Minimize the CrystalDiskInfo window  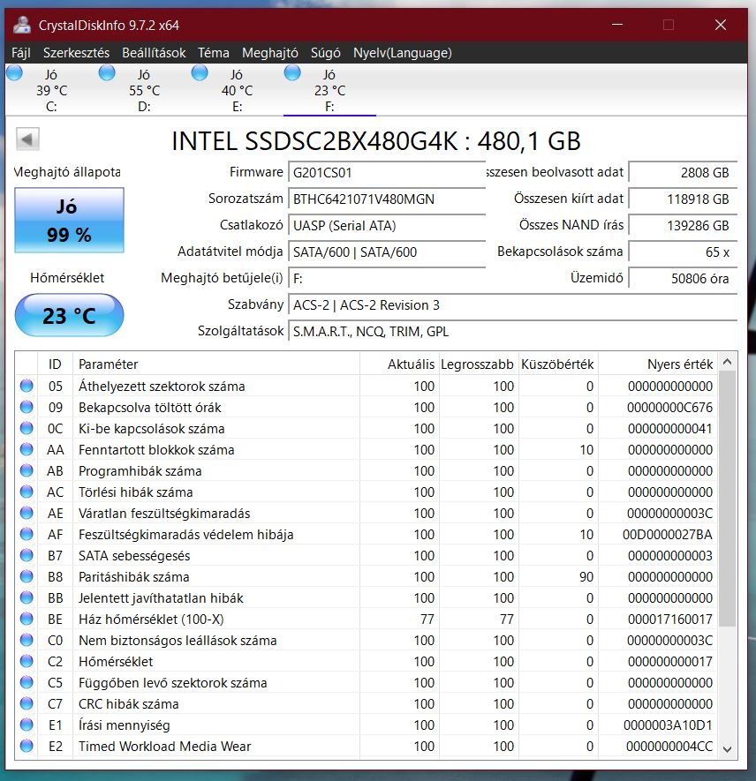click(x=617, y=25)
